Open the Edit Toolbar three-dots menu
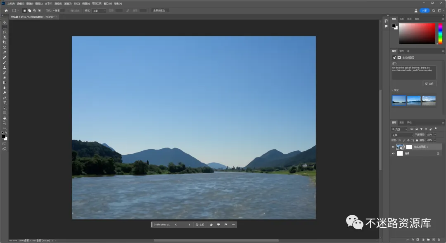The image size is (446, 243). [x=4, y=128]
